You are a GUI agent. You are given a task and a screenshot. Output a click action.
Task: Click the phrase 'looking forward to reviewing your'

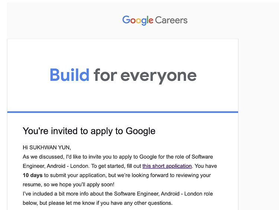(x=171, y=175)
